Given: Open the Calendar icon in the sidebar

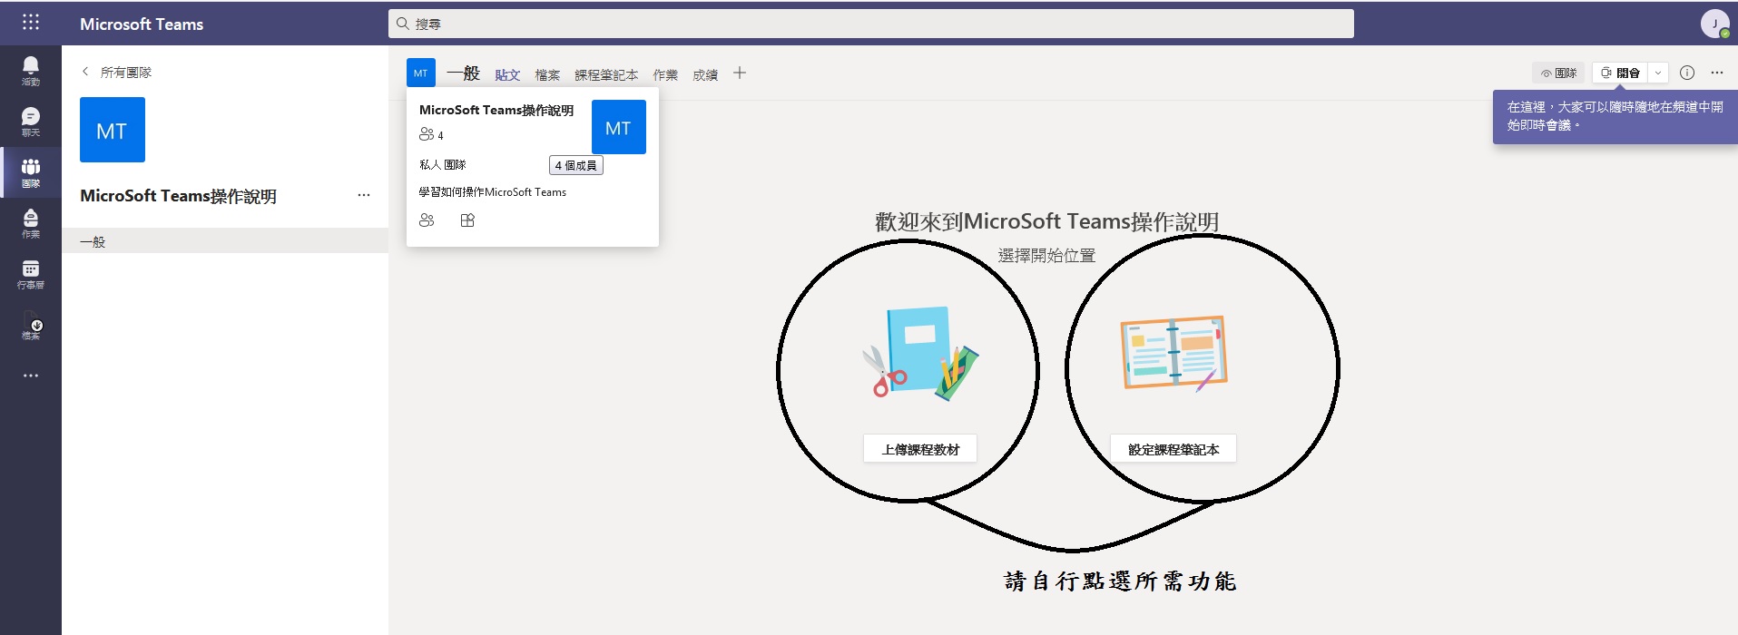Looking at the screenshot, I should (x=31, y=274).
